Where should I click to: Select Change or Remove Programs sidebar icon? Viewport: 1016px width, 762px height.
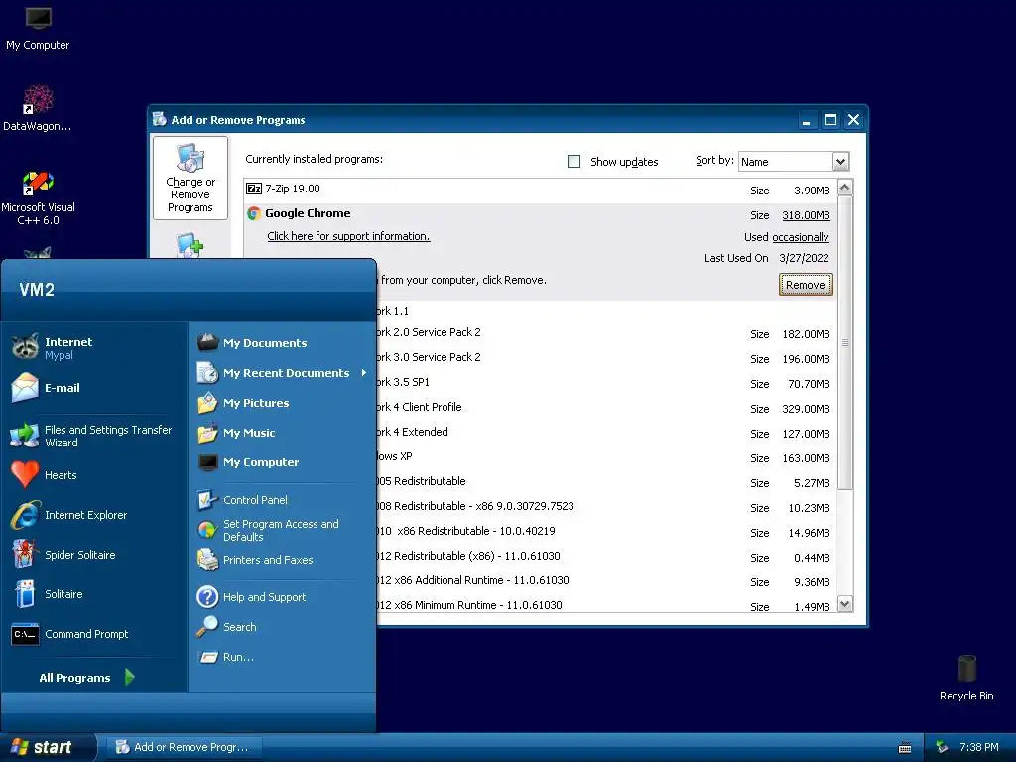coord(190,178)
